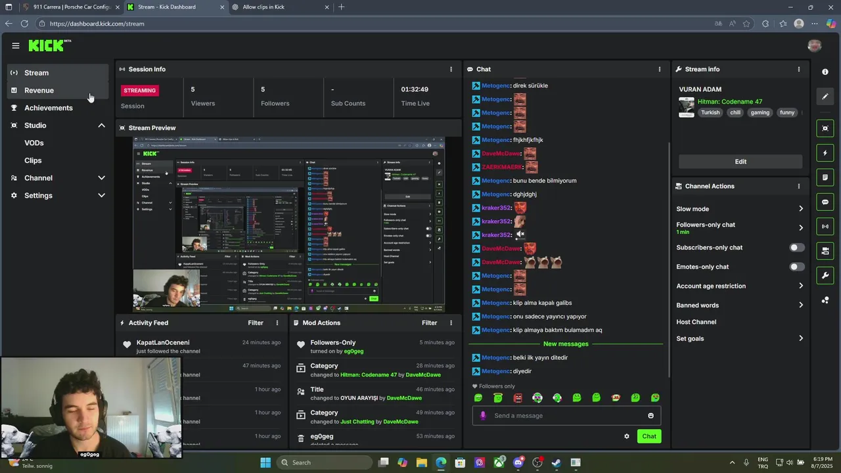The image size is (841, 473).
Task: Click the three-dots cluster icon at sidebar bottom
Action: tap(825, 300)
